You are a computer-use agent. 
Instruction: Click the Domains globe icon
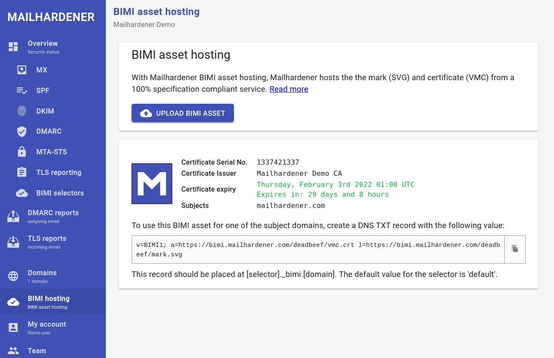(13, 277)
